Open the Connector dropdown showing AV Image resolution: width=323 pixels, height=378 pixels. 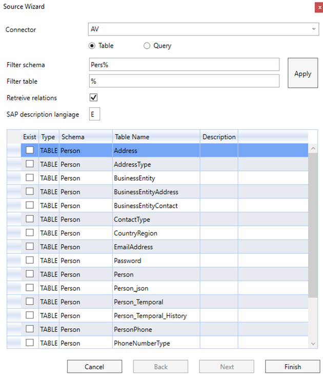click(204, 29)
